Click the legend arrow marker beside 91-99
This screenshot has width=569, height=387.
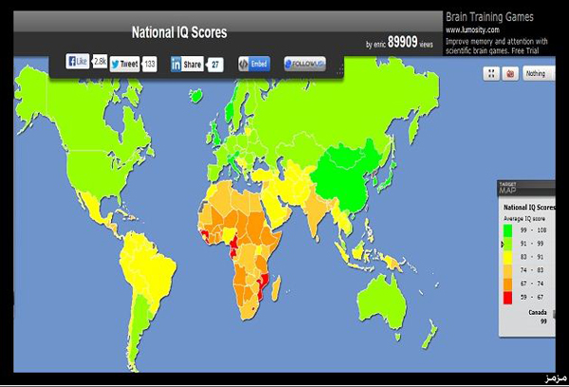click(x=503, y=245)
